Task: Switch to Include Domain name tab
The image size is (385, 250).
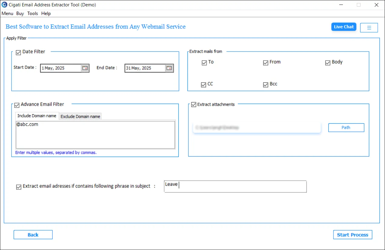Action: pos(37,116)
